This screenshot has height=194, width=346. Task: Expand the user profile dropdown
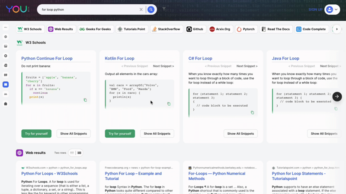pyautogui.click(x=332, y=10)
